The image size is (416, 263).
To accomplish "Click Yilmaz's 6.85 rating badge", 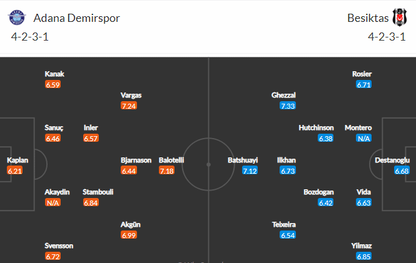I will coord(363,256).
